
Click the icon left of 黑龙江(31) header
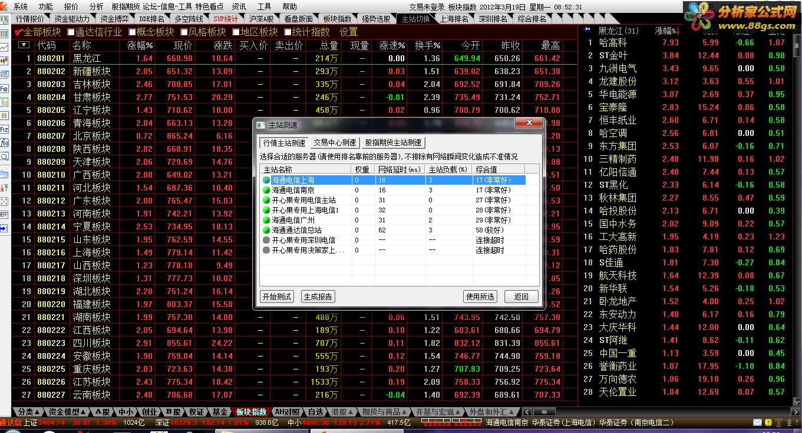click(x=588, y=30)
